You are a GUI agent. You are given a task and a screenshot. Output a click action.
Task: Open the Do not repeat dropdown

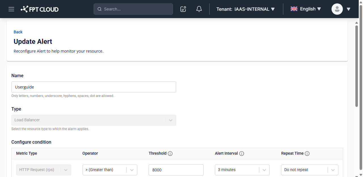[310, 170]
